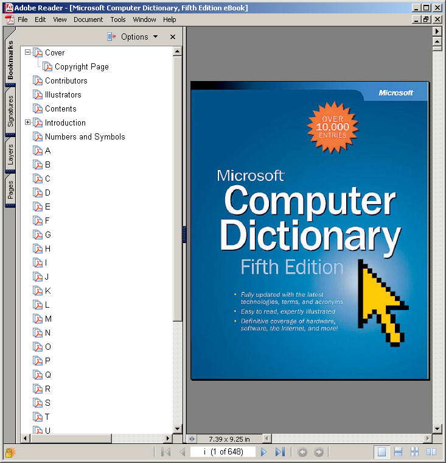Open the Tools menu
Screen dimensions: 446x463
click(x=118, y=19)
